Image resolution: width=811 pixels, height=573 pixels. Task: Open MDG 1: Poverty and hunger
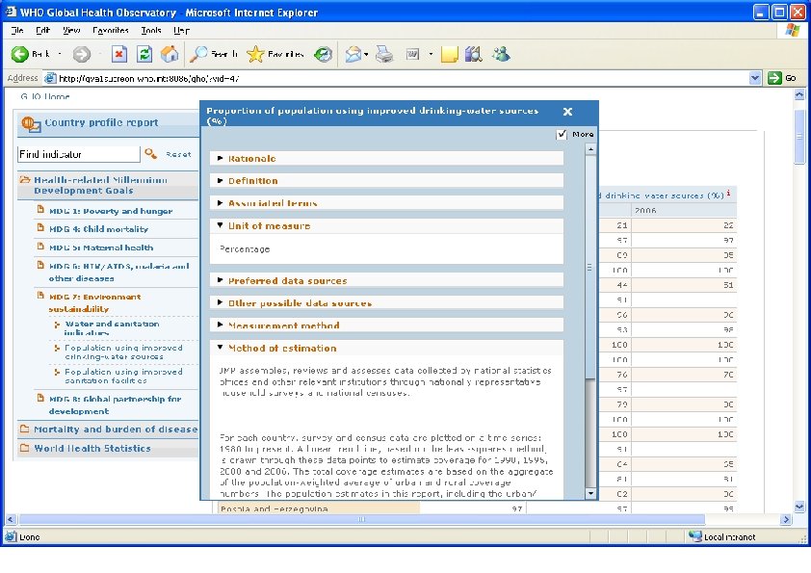111,211
